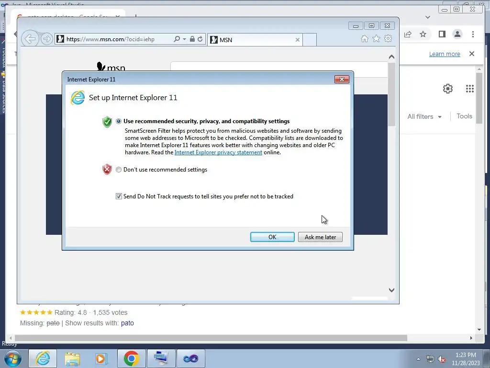Open Internet Explorer privacy statement link

218,152
